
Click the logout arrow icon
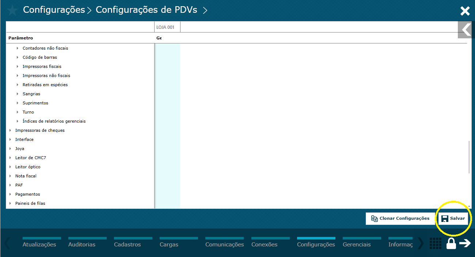[465, 243]
